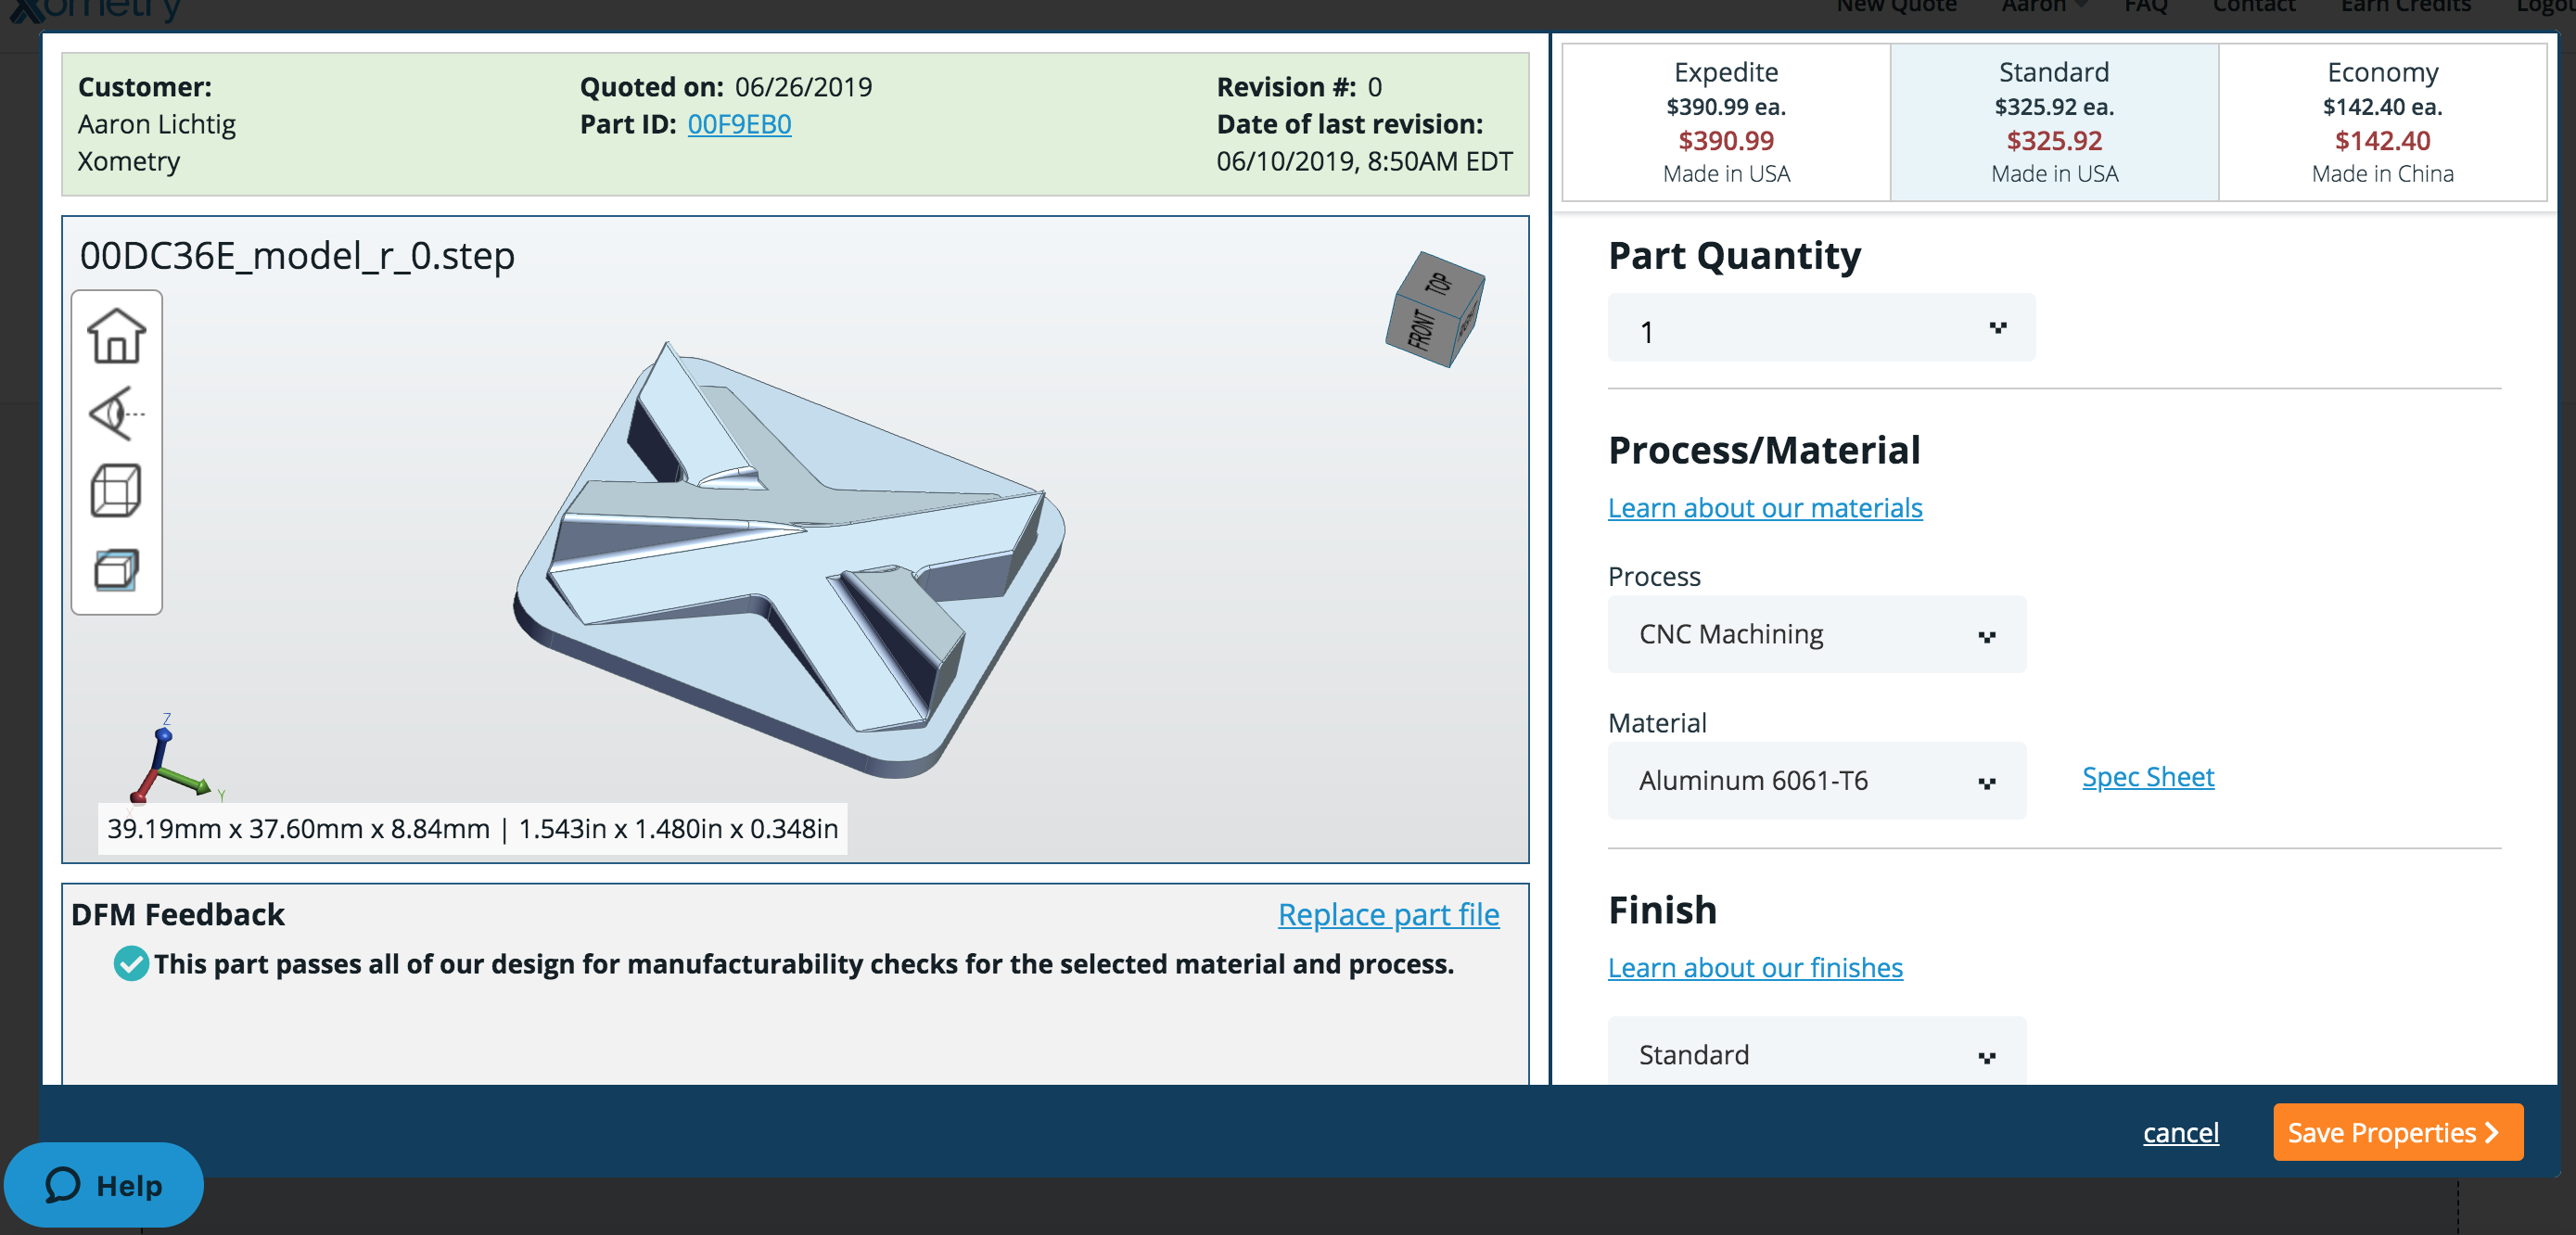Click the Replace part file link

pyautogui.click(x=1388, y=914)
